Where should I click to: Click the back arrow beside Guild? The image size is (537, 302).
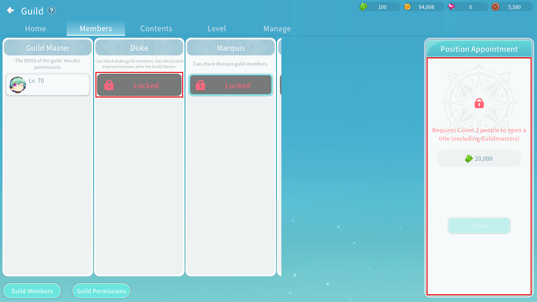tap(11, 10)
